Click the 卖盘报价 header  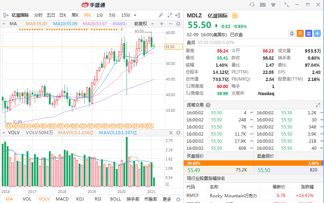coord(266,156)
